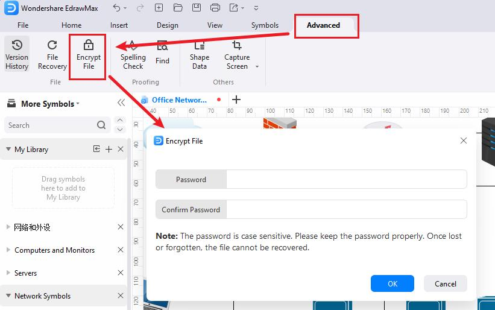Expand Computers and Monitors library
Image resolution: width=495 pixels, height=310 pixels.
coord(8,250)
